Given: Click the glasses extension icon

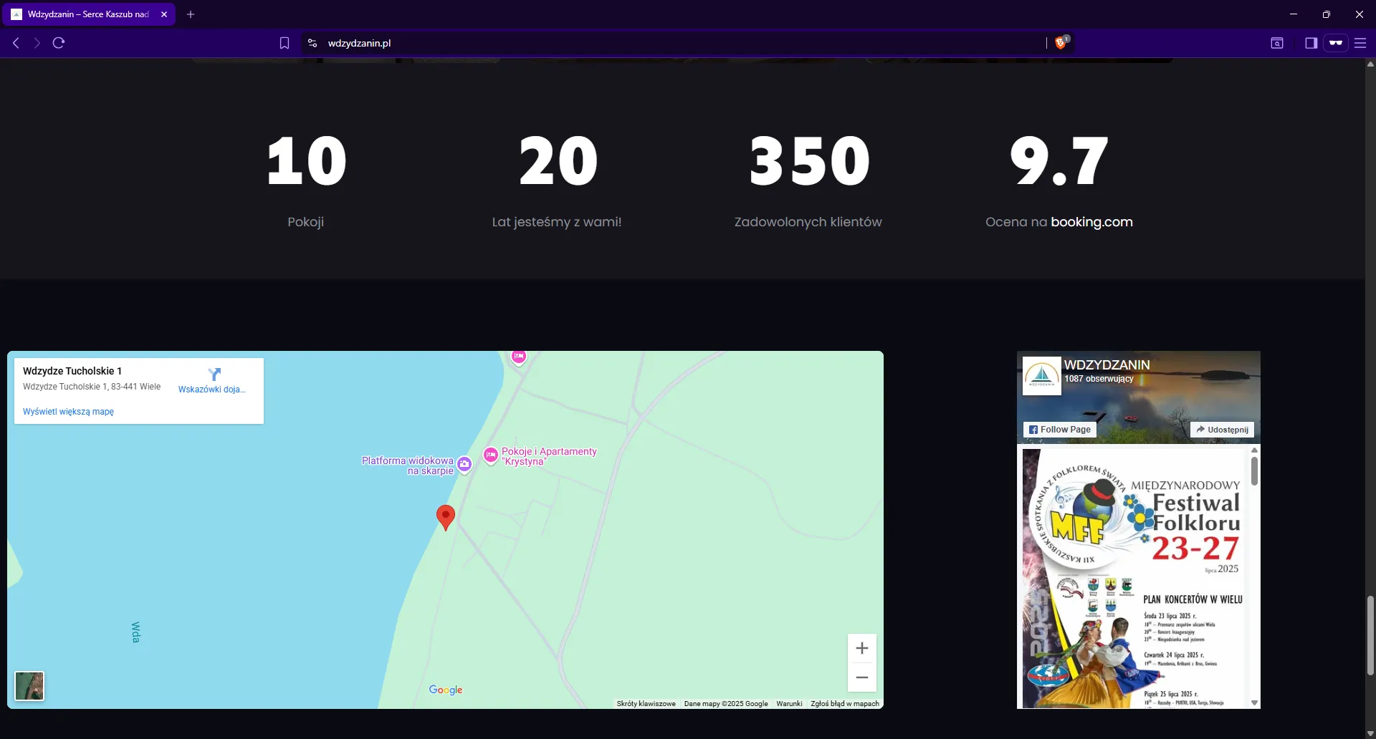Looking at the screenshot, I should 1336,43.
